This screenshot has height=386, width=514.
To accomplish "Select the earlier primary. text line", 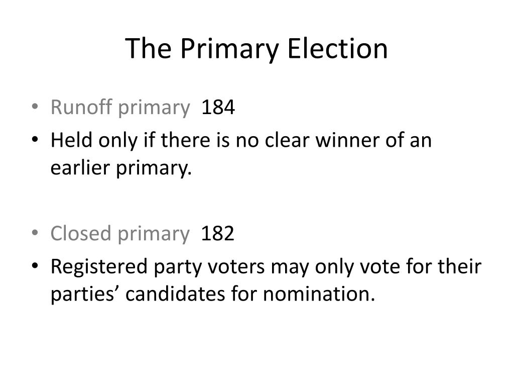I will [121, 168].
